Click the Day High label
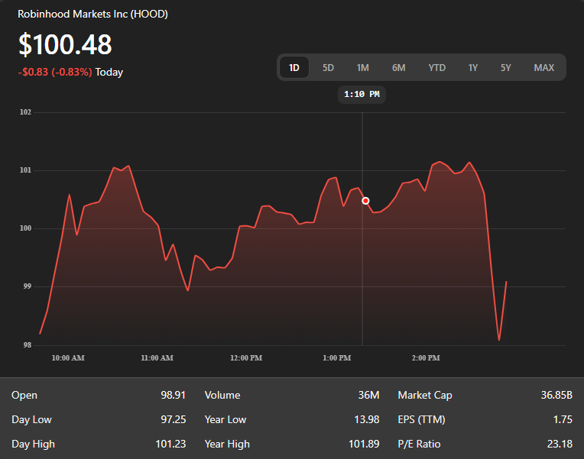Viewport: 584px width, 459px height. 33,444
